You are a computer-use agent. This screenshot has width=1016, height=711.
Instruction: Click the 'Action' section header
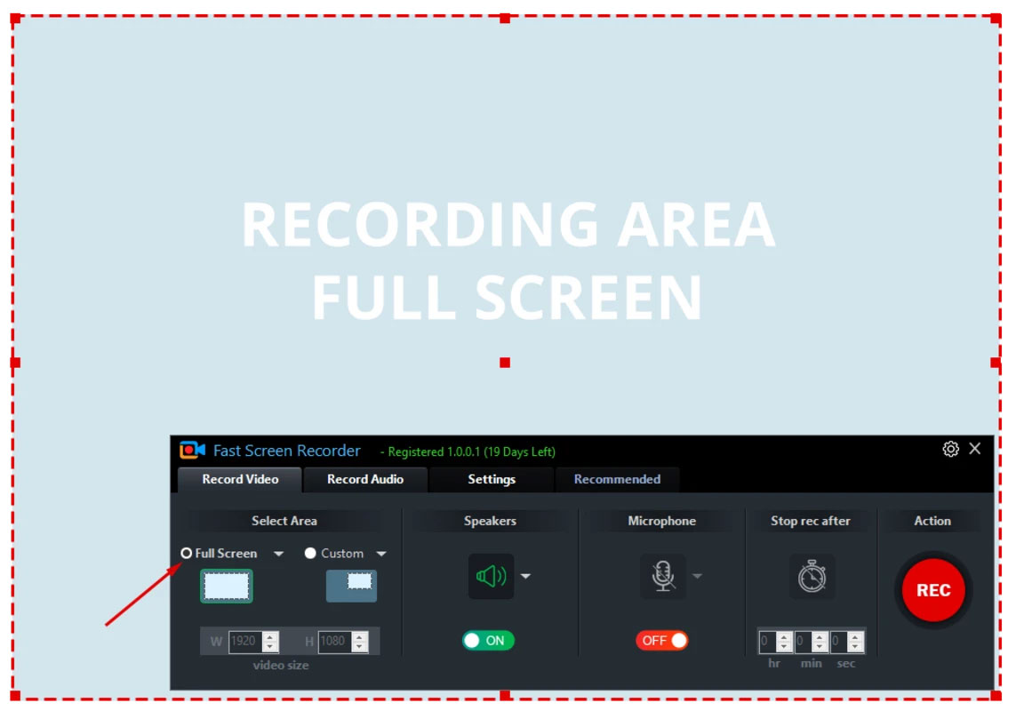point(932,521)
